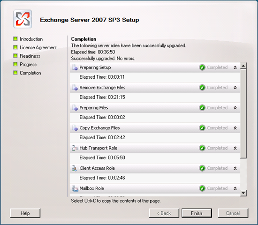Collapse the Preparing Setup section
The width and height of the screenshot is (258, 225).
pyautogui.click(x=235, y=67)
